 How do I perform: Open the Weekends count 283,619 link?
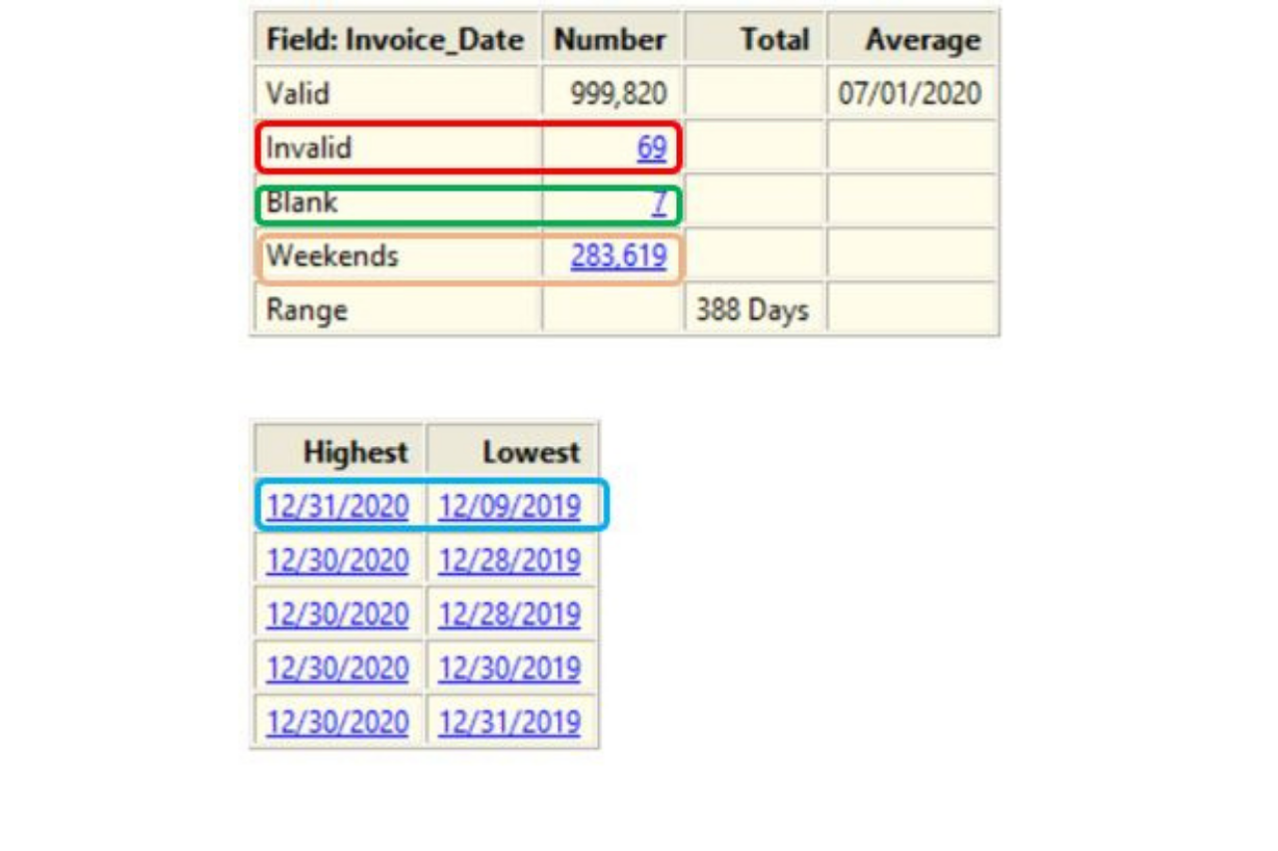tap(618, 256)
